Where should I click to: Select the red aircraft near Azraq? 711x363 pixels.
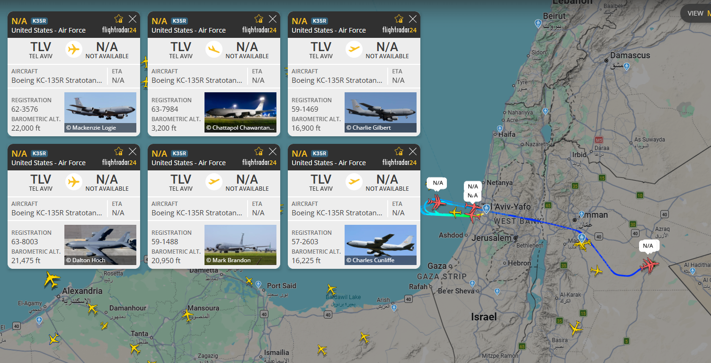tap(649, 265)
